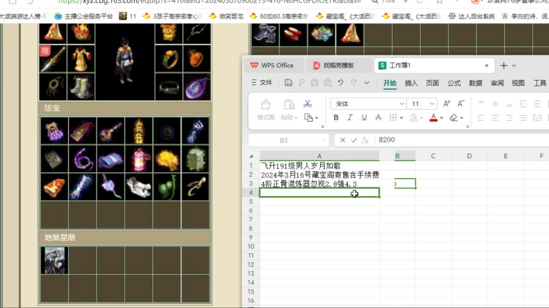Switch to the 公式 ribbon tab
Screen dimensions: 549x308
click(454, 83)
